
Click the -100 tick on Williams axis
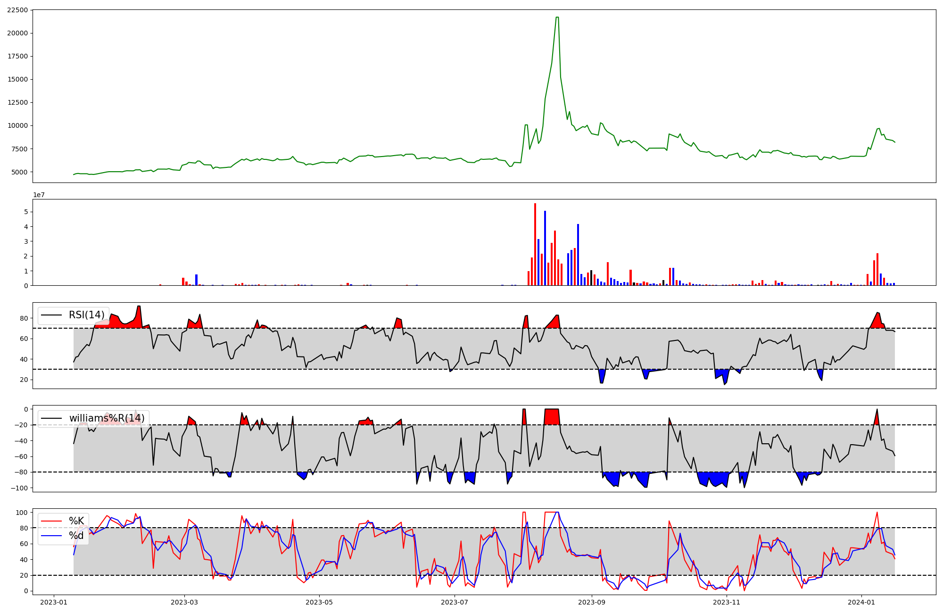tap(20, 488)
